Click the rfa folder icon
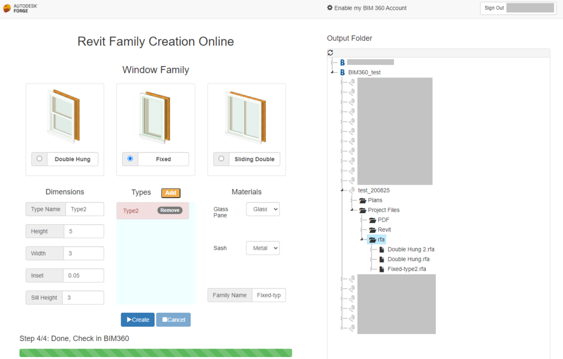 (373, 240)
